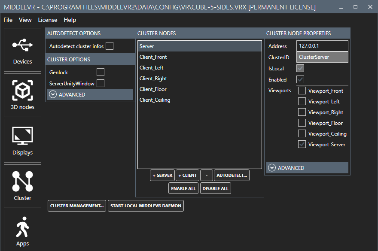Select the Client_Left node

coord(200,68)
